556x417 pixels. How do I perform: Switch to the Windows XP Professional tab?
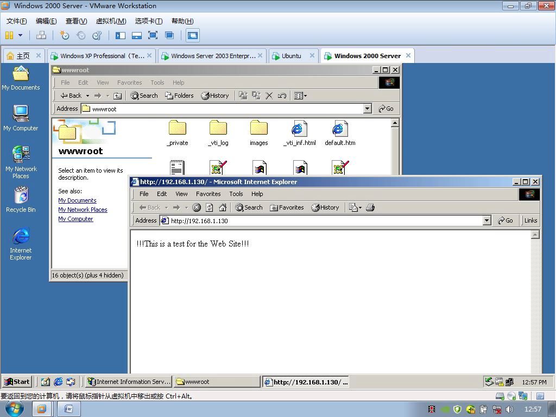click(x=102, y=56)
